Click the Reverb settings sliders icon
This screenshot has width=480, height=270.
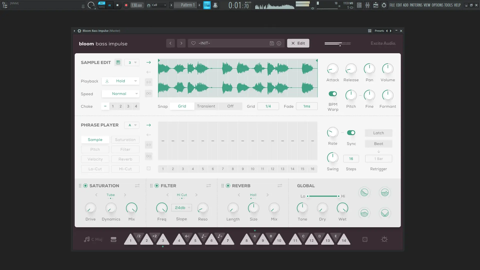tap(280, 186)
